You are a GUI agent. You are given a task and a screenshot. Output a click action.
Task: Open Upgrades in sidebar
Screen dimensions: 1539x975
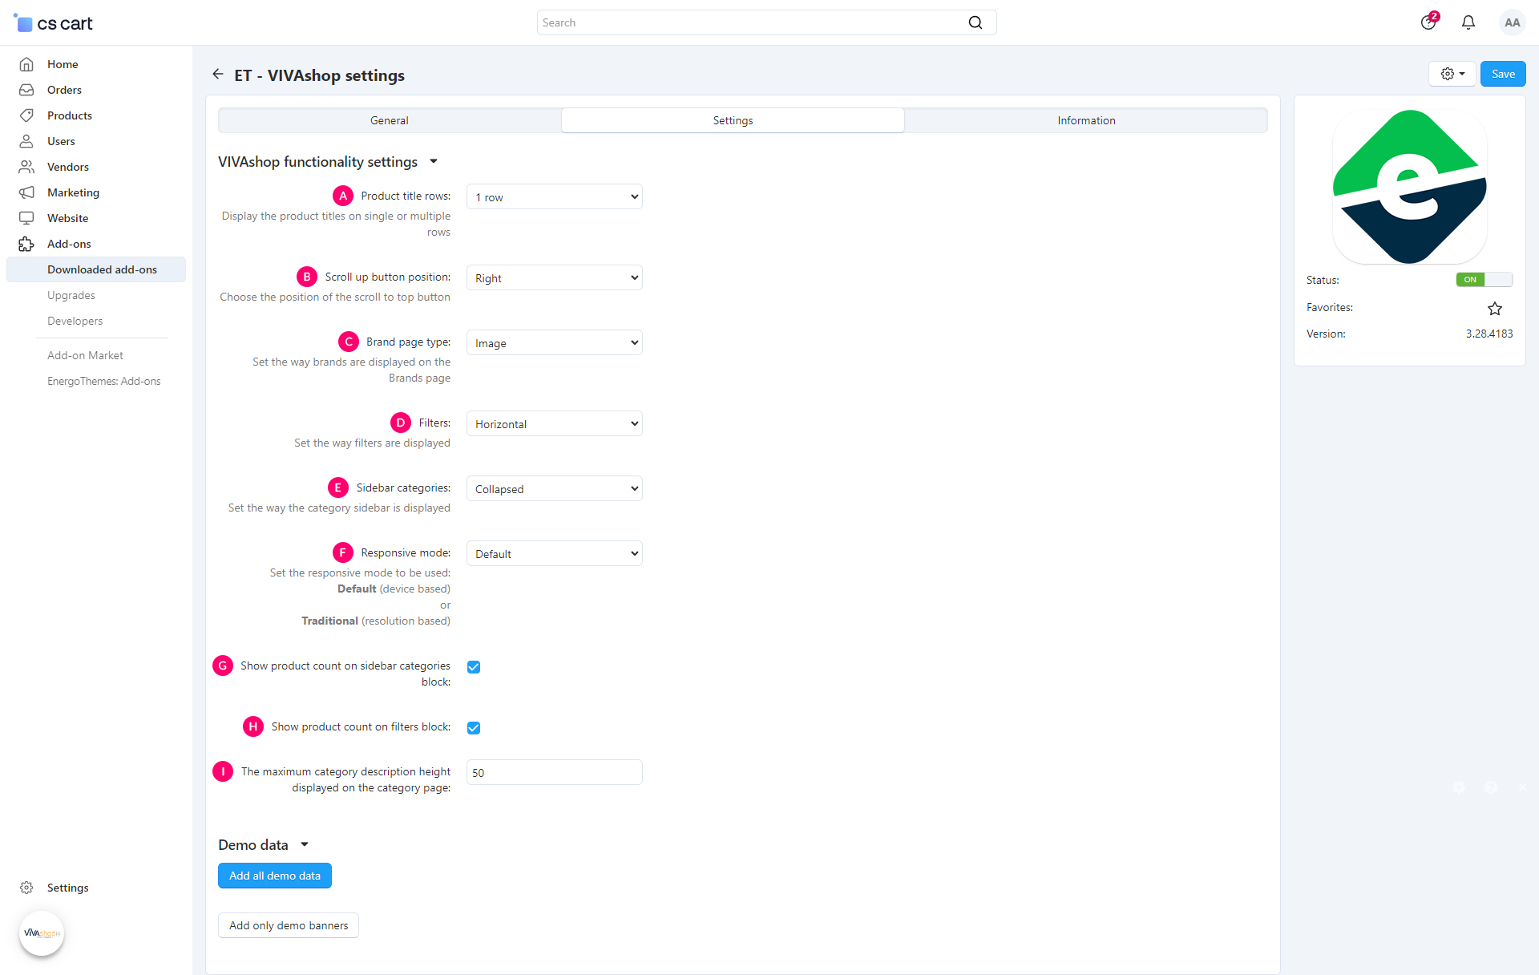[71, 295]
